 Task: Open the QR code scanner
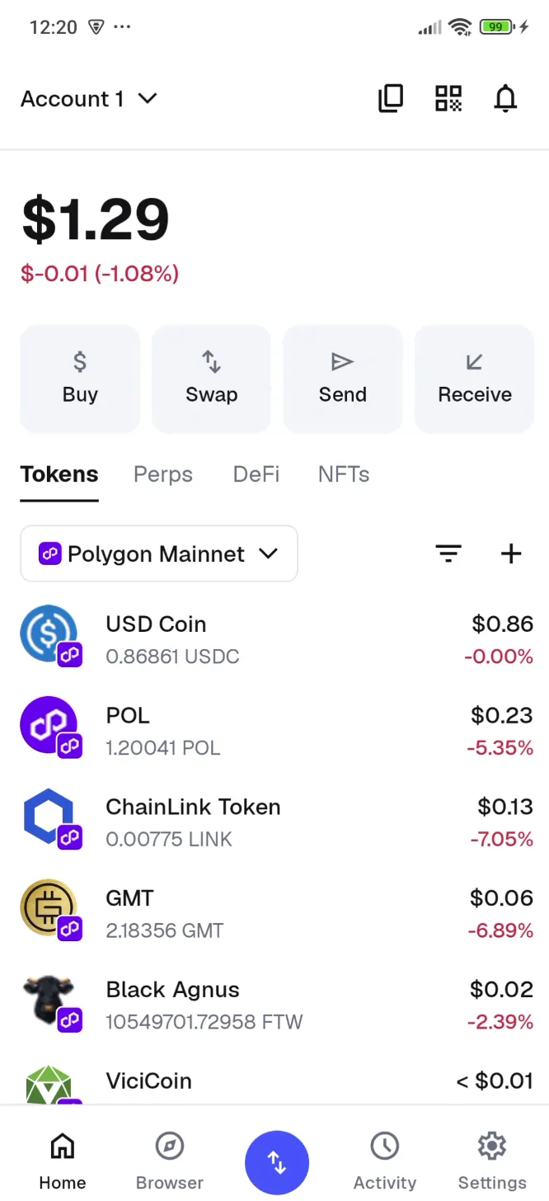coord(448,98)
